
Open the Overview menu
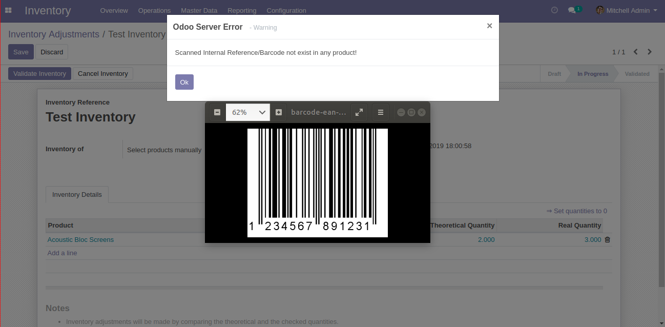tap(114, 10)
